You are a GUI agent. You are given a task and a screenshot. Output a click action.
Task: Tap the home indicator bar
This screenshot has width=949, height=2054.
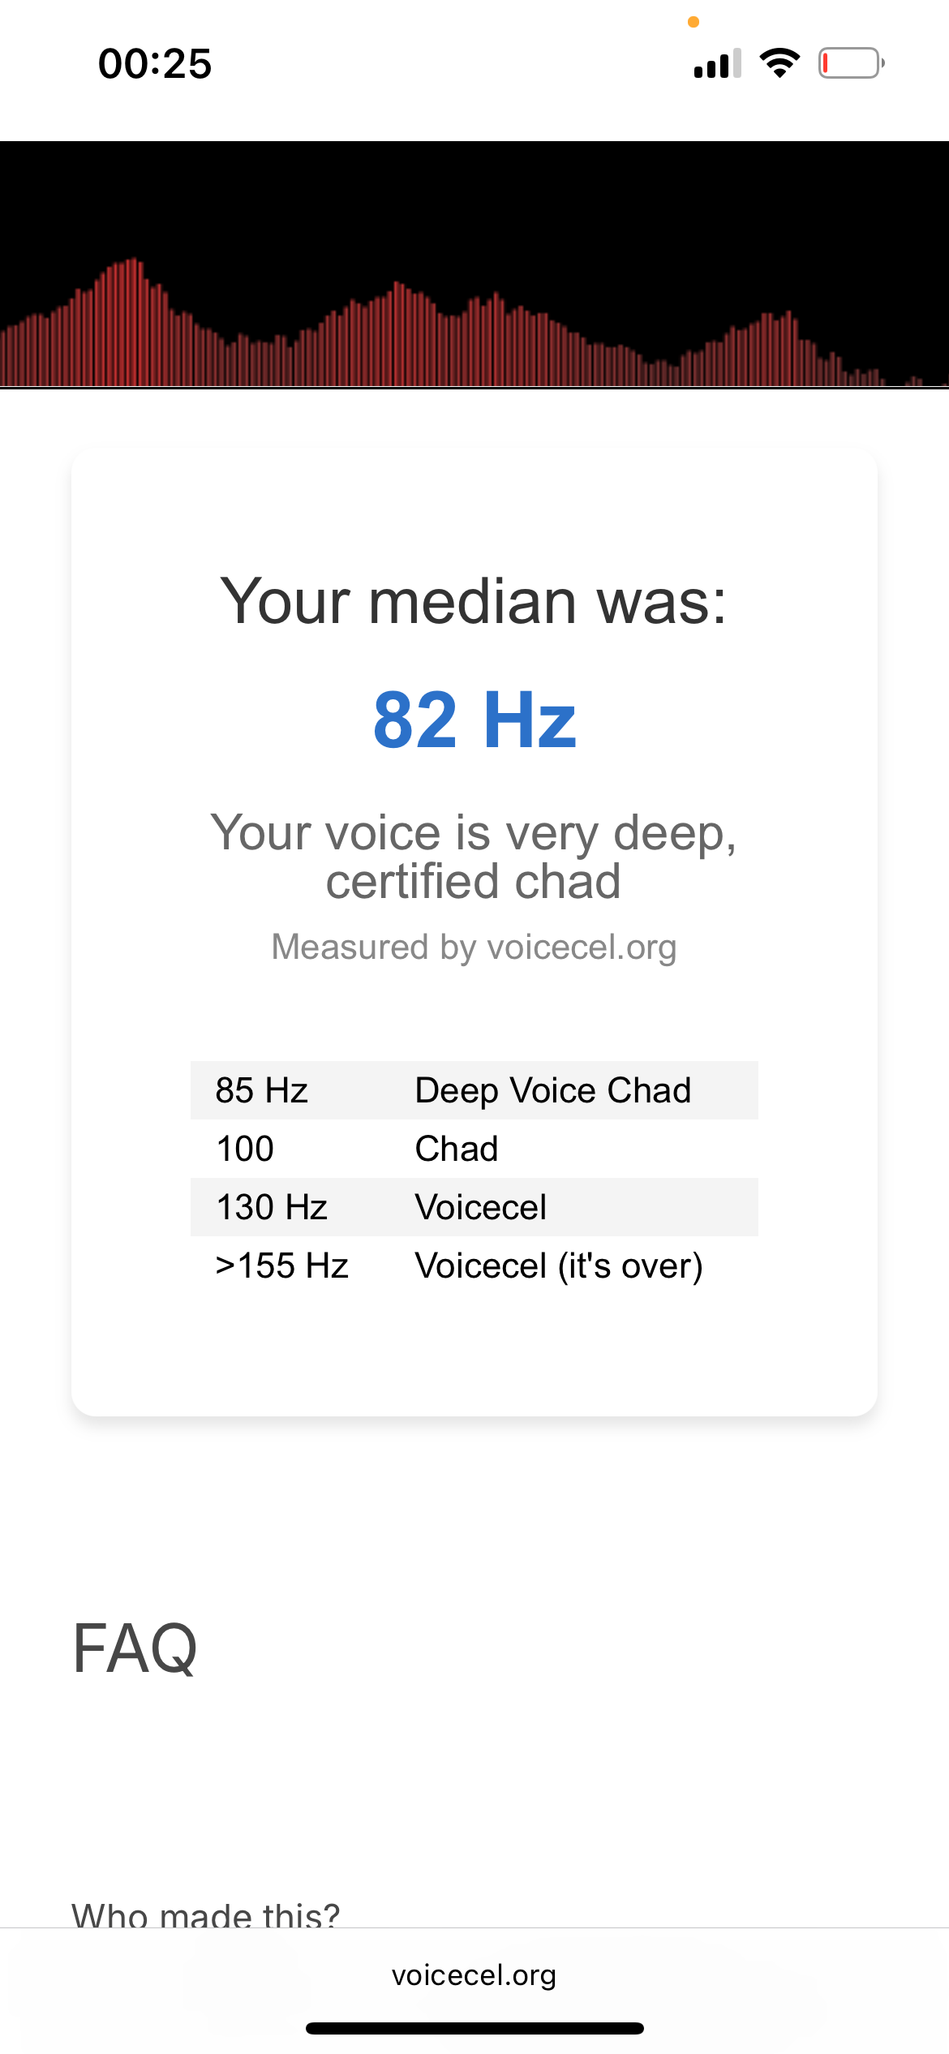(x=474, y=2028)
